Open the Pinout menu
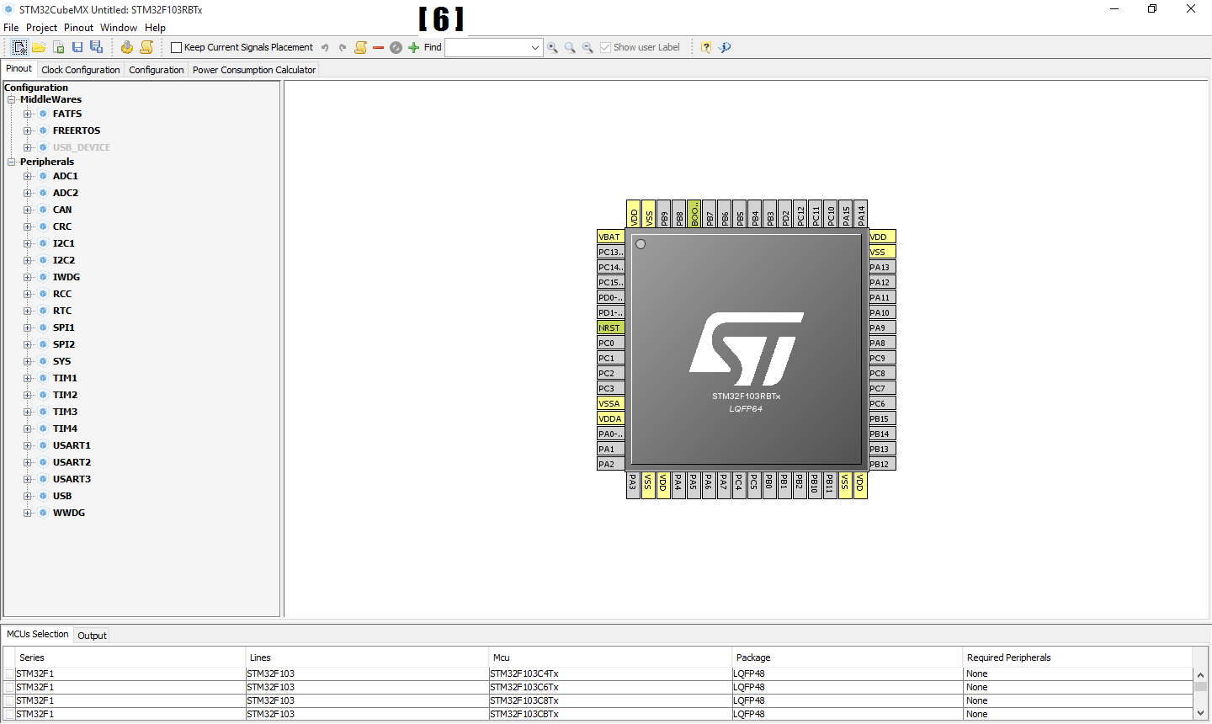The width and height of the screenshot is (1212, 724). tap(78, 27)
